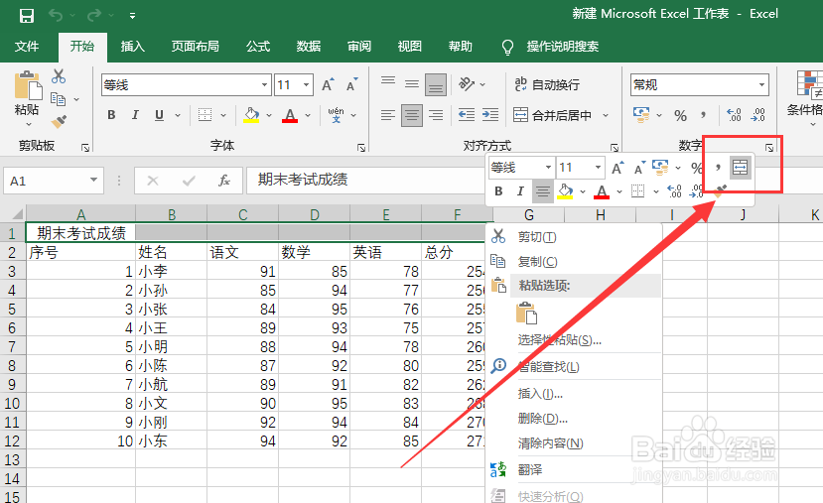Toggle bold in the ribbon font group
Screen dimensions: 823x503
click(x=111, y=115)
